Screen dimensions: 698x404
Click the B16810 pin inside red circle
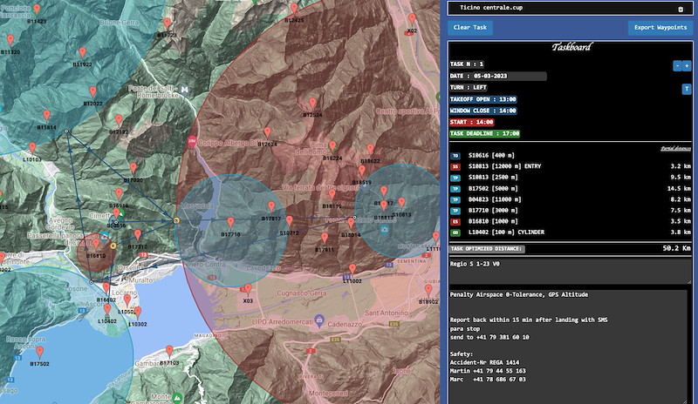(96, 244)
